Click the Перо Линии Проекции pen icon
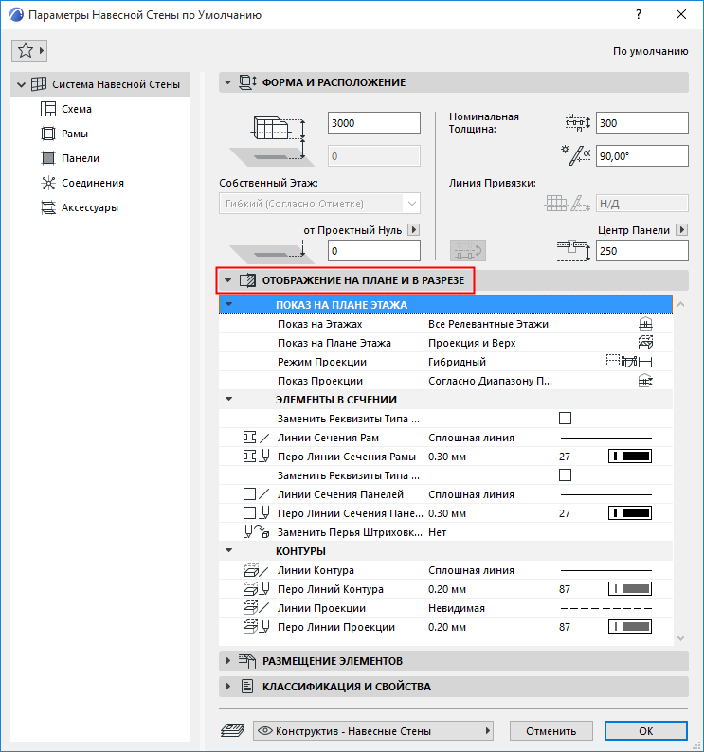 pos(256,627)
